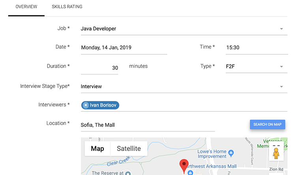
Task: Click The Reserve place marker icon
Action: coord(127,173)
